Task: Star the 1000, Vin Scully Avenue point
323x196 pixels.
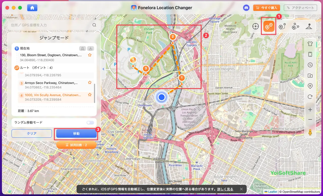Action: (x=90, y=95)
